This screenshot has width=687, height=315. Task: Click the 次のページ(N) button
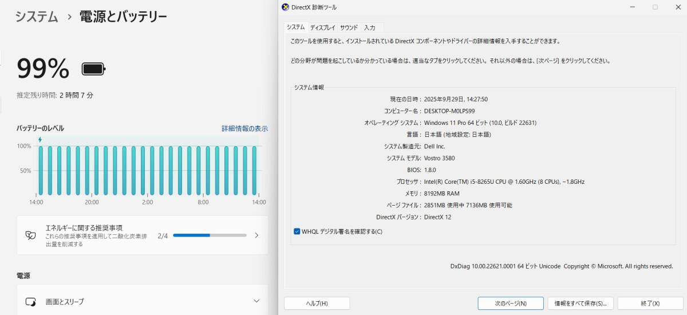511,303
